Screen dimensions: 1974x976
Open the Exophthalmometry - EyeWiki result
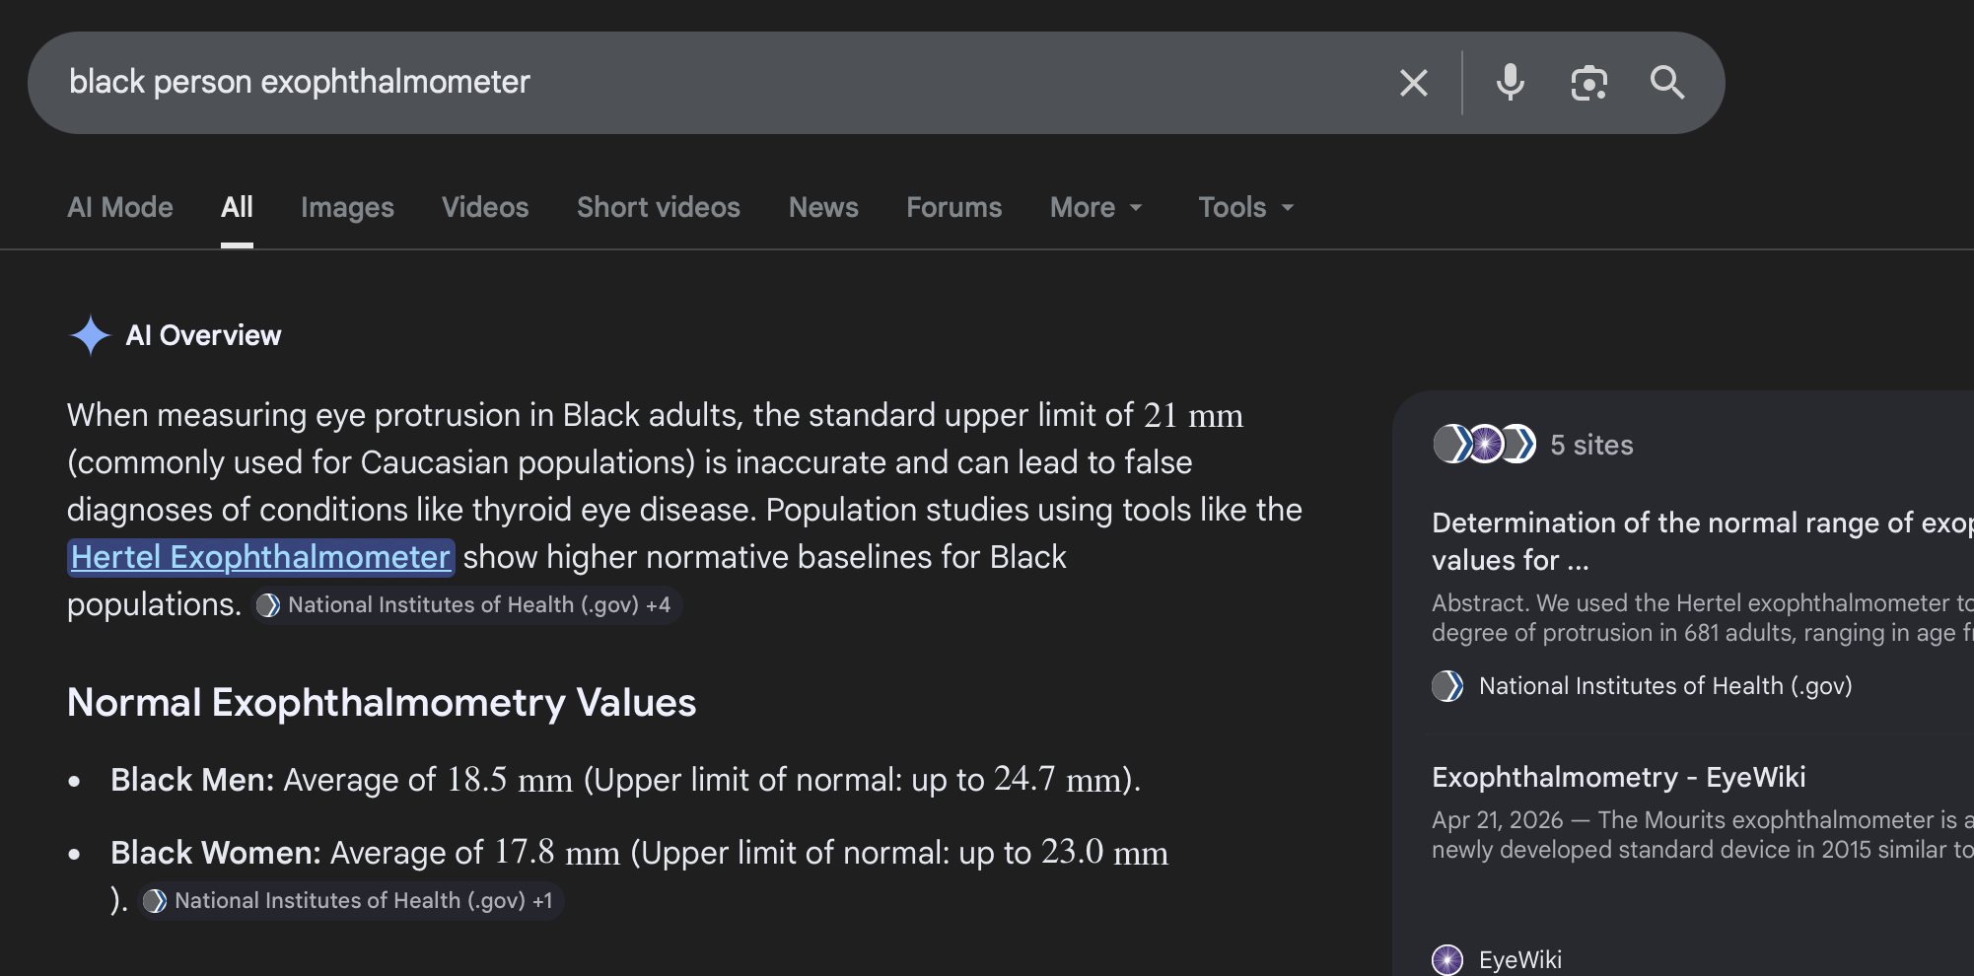click(x=1619, y=778)
